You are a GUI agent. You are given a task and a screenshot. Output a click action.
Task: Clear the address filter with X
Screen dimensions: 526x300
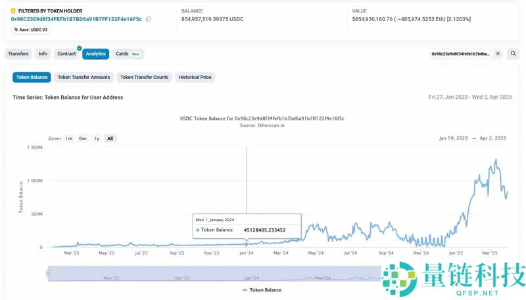[x=498, y=54]
